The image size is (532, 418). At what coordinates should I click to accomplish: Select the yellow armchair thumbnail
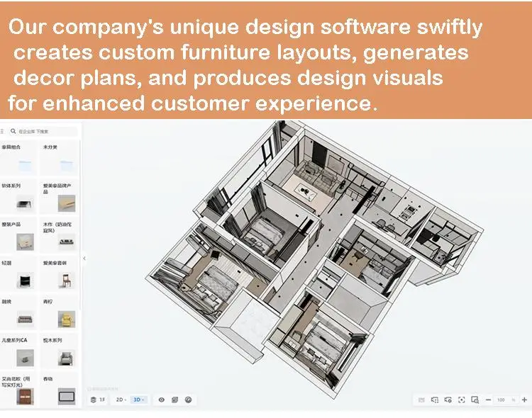(67, 320)
